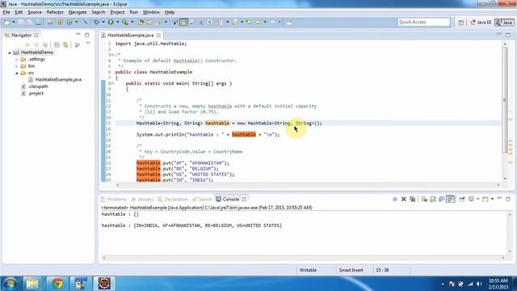Collapse the HashtableDemo project node

tap(10, 53)
